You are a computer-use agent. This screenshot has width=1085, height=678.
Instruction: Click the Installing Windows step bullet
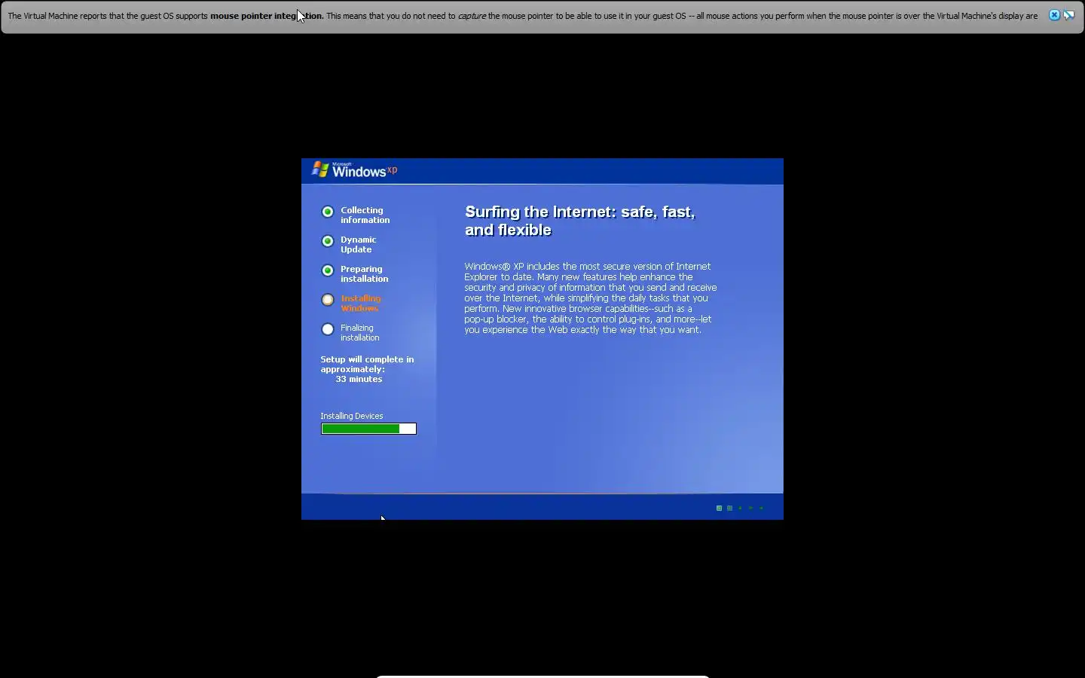(328, 300)
